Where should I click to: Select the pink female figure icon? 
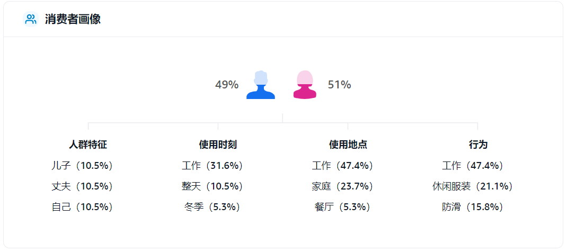point(305,85)
